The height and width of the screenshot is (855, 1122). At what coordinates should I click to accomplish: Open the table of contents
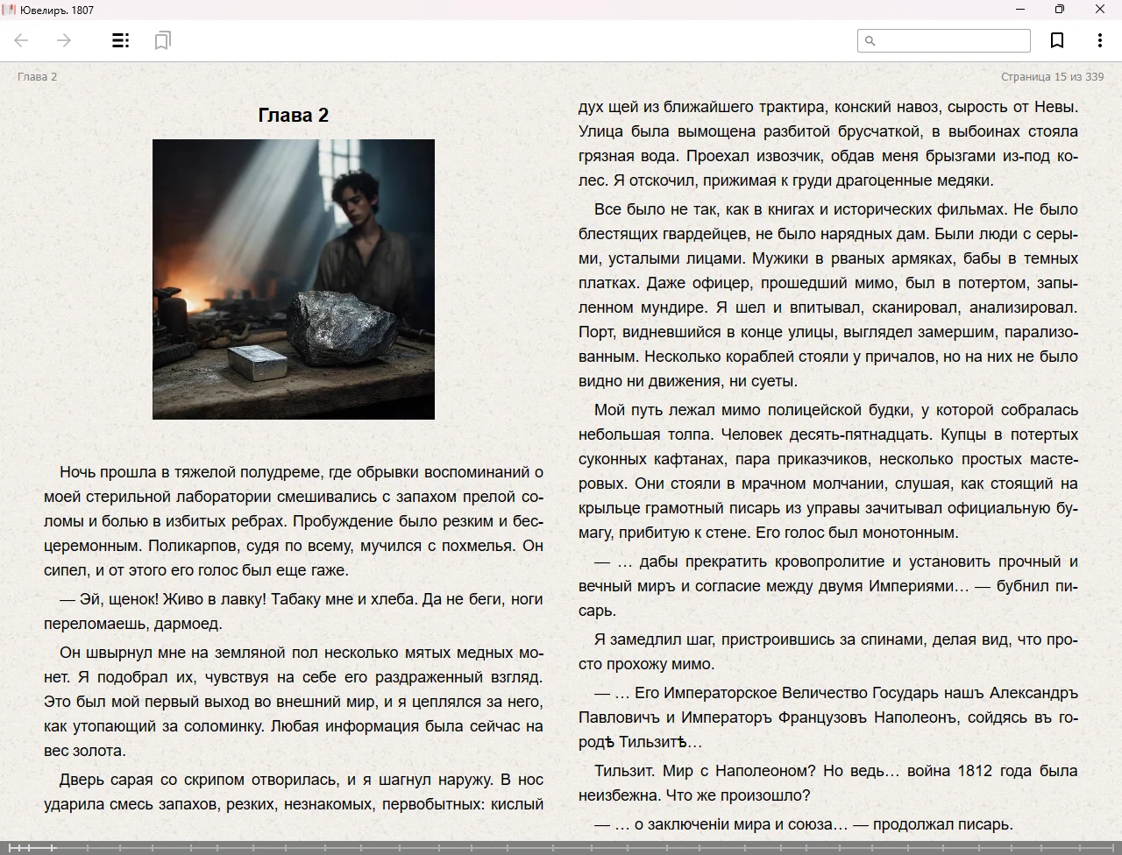(x=121, y=40)
